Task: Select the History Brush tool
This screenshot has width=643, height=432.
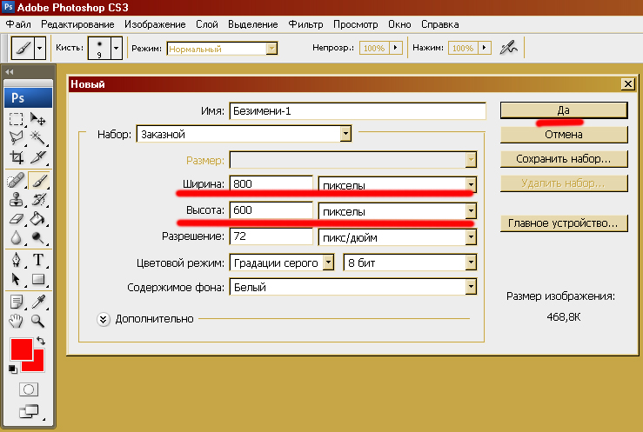Action: (x=38, y=199)
